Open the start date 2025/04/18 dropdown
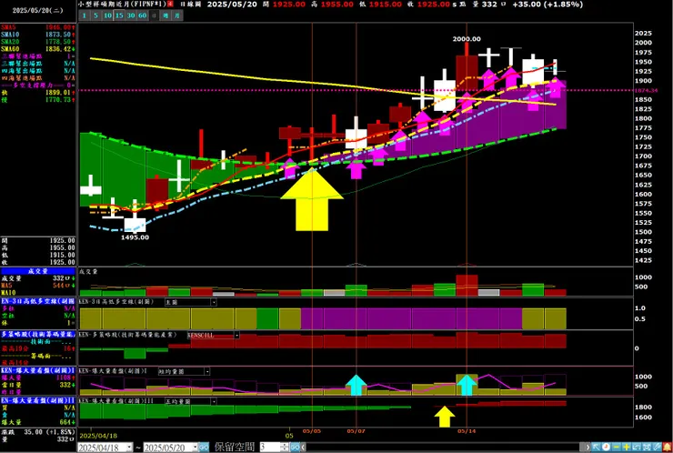The height and width of the screenshot is (453, 673). pos(129,448)
